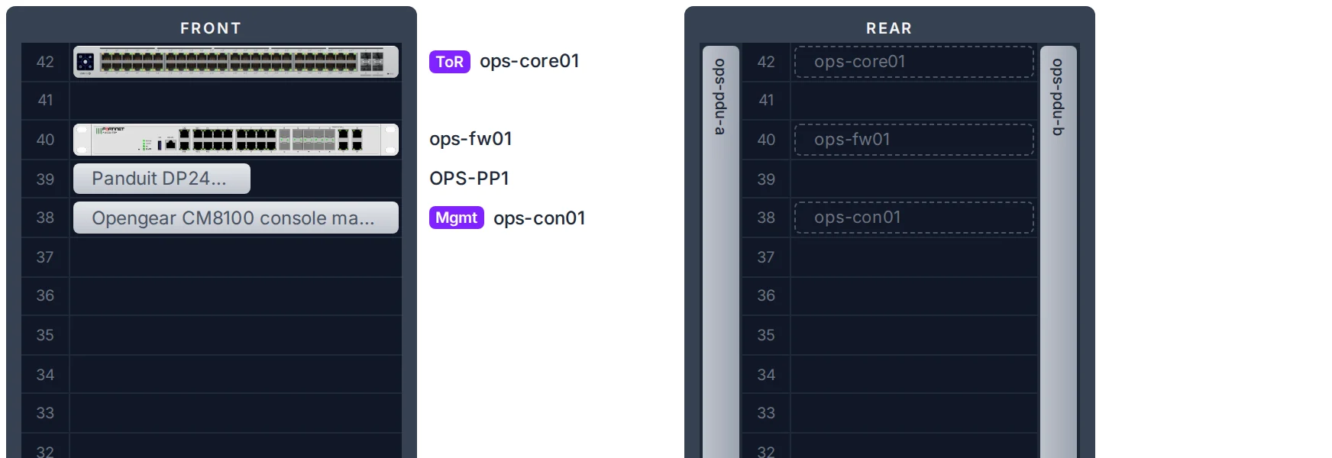Click rear ops-con01 dashed placeholder

tap(914, 218)
